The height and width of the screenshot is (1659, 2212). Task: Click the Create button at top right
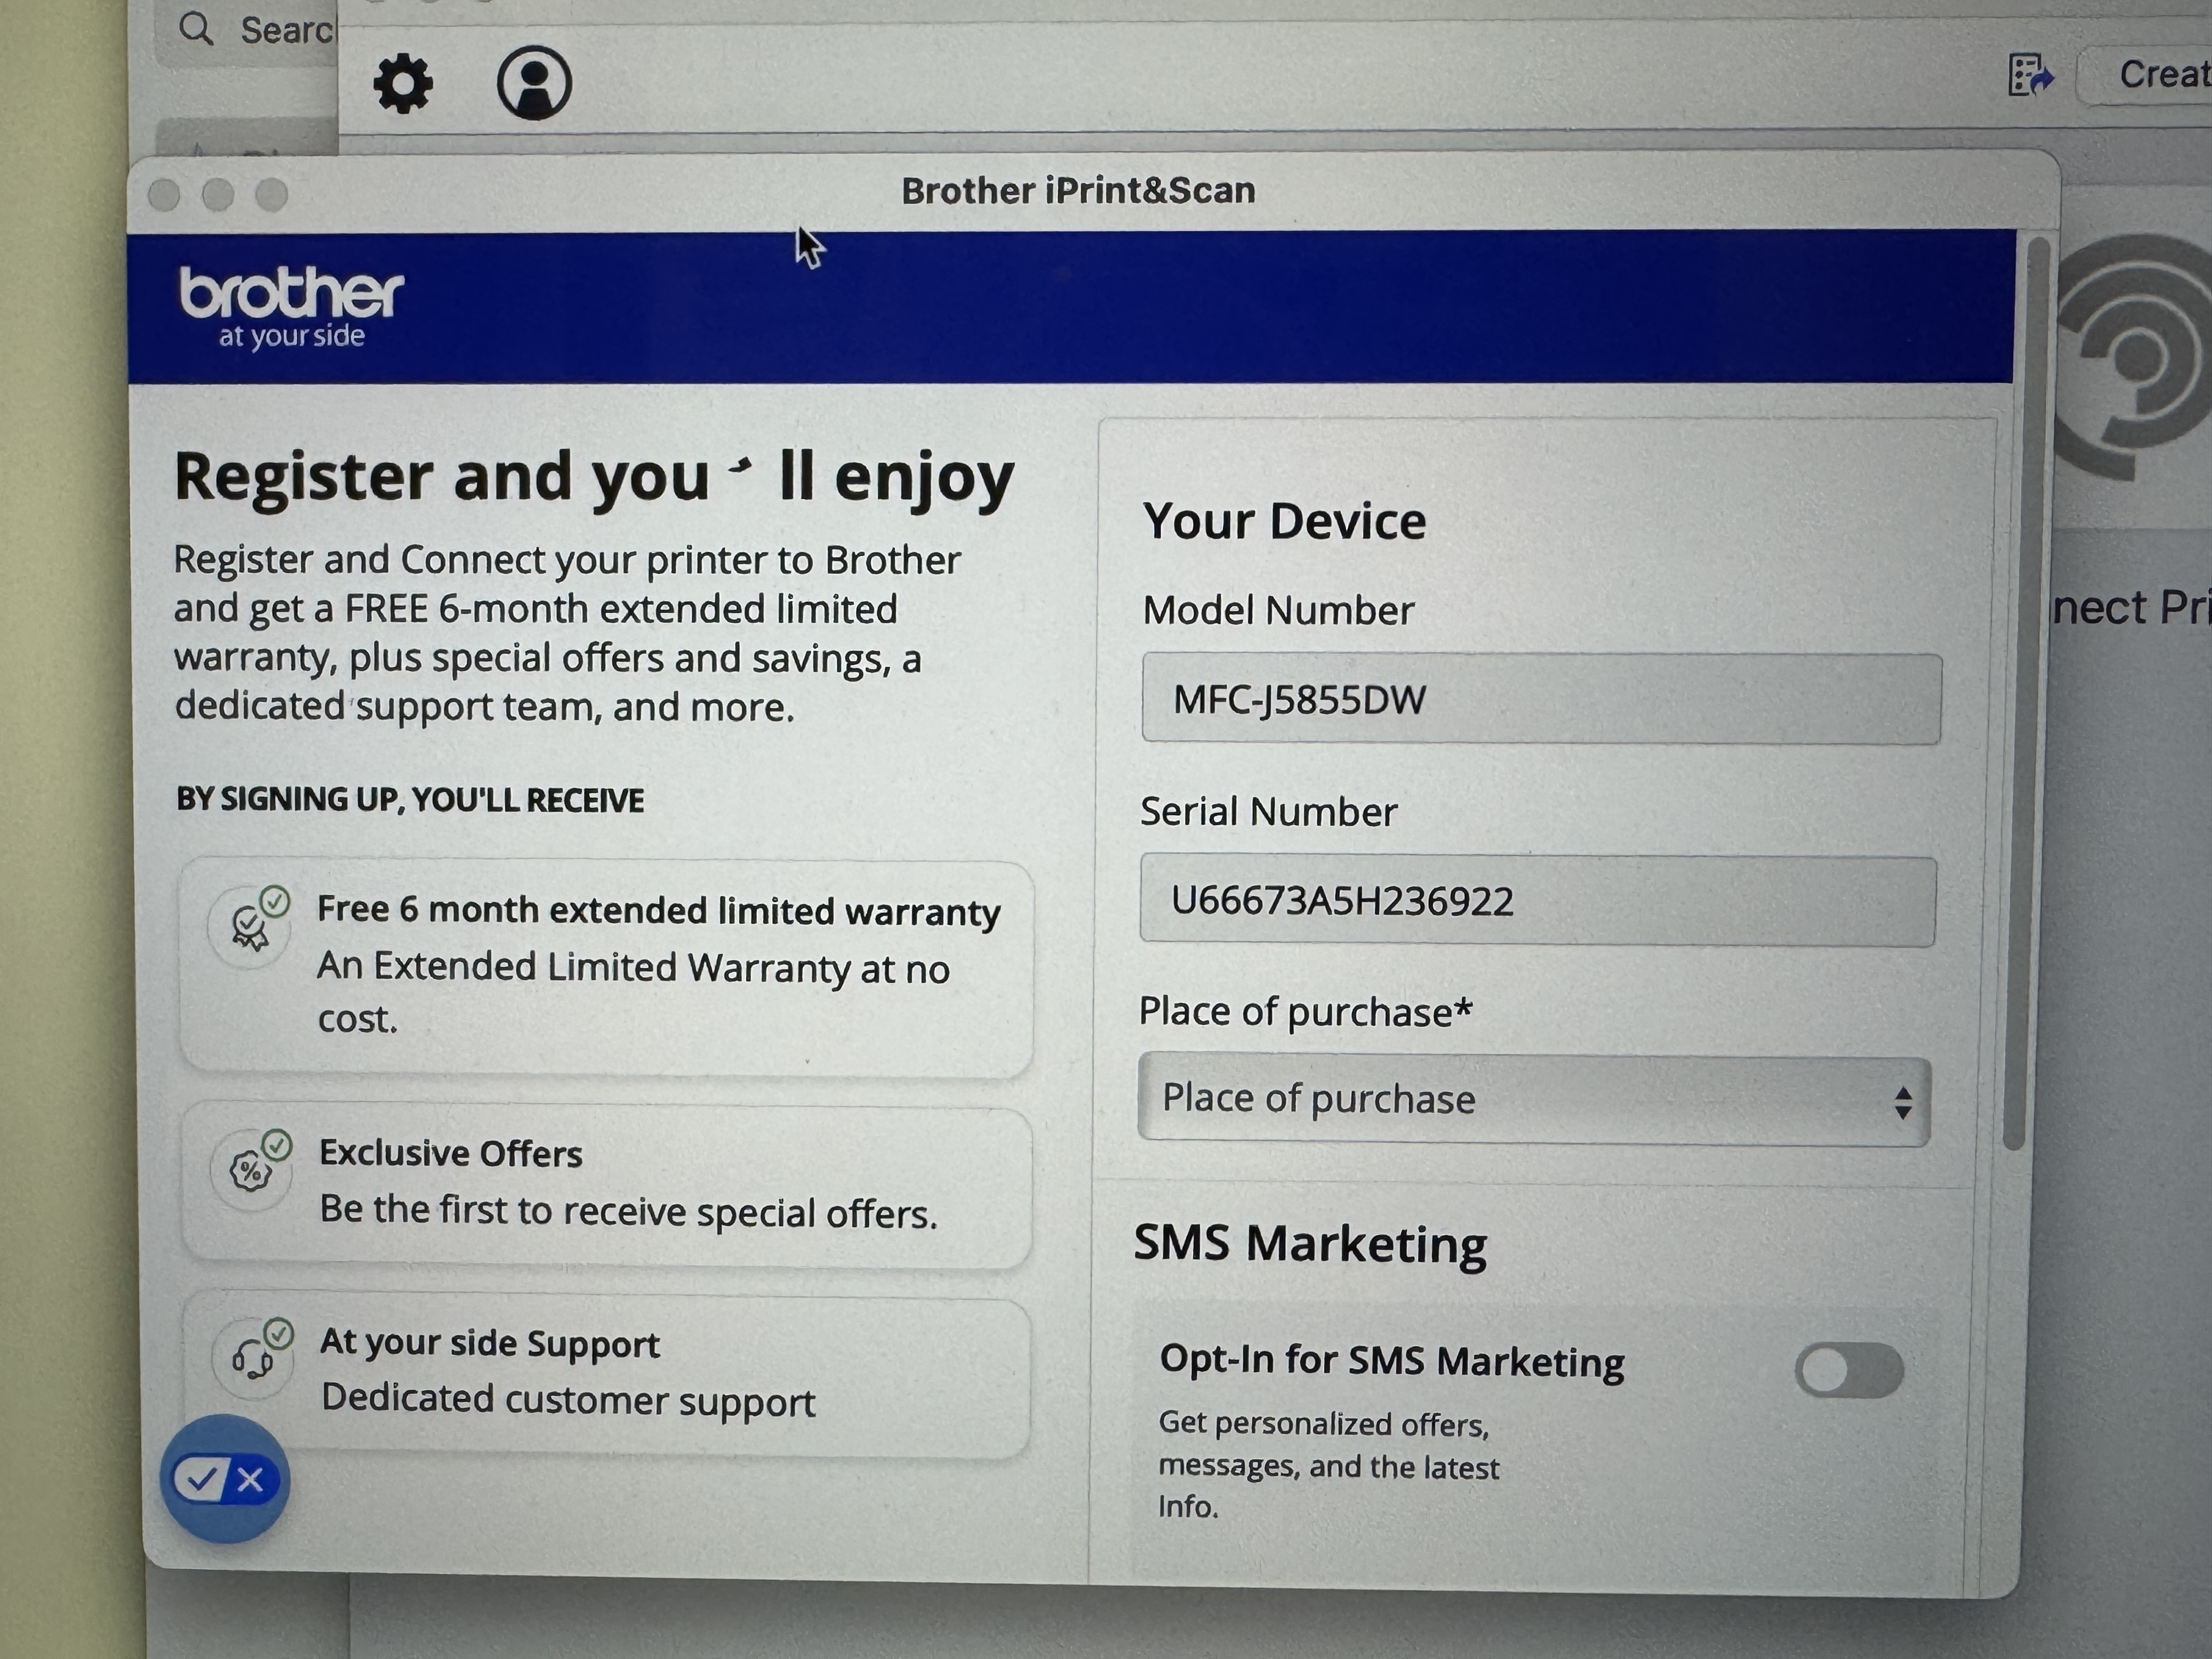[x=2160, y=75]
